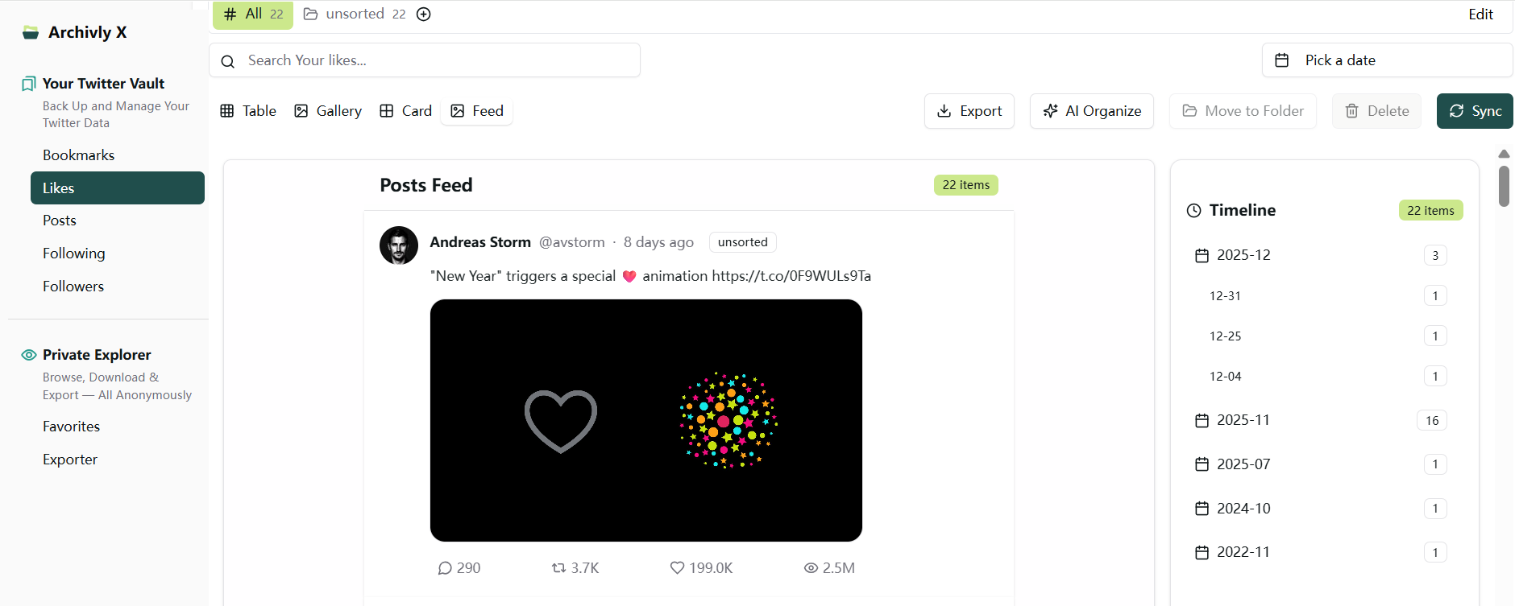Expand the 2025-11 timeline group

point(1243,419)
